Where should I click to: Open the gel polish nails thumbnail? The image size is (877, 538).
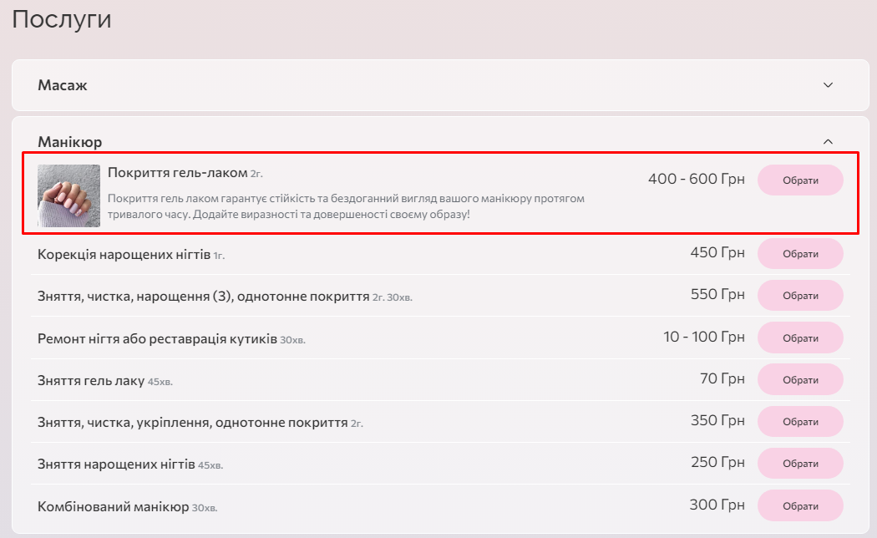point(69,195)
